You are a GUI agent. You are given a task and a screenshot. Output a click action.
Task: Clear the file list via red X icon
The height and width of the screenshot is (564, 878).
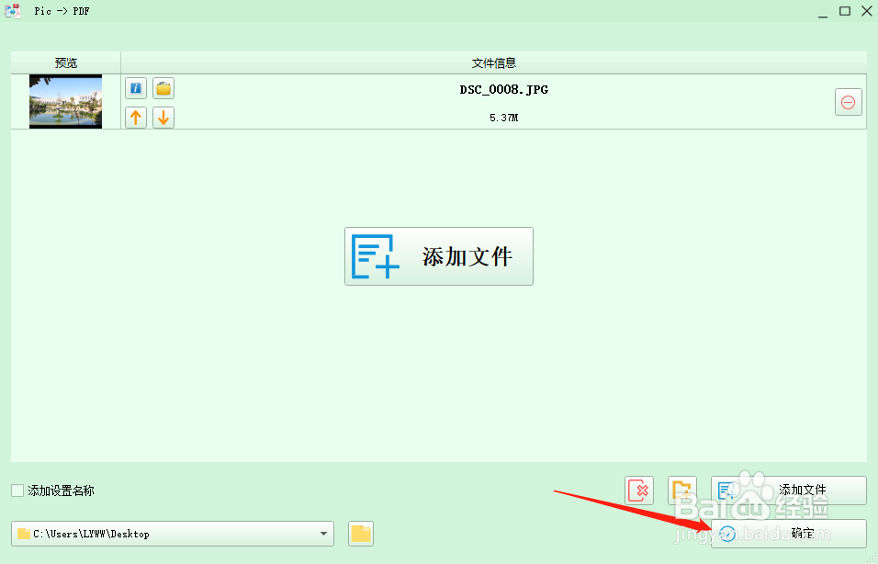click(x=639, y=490)
